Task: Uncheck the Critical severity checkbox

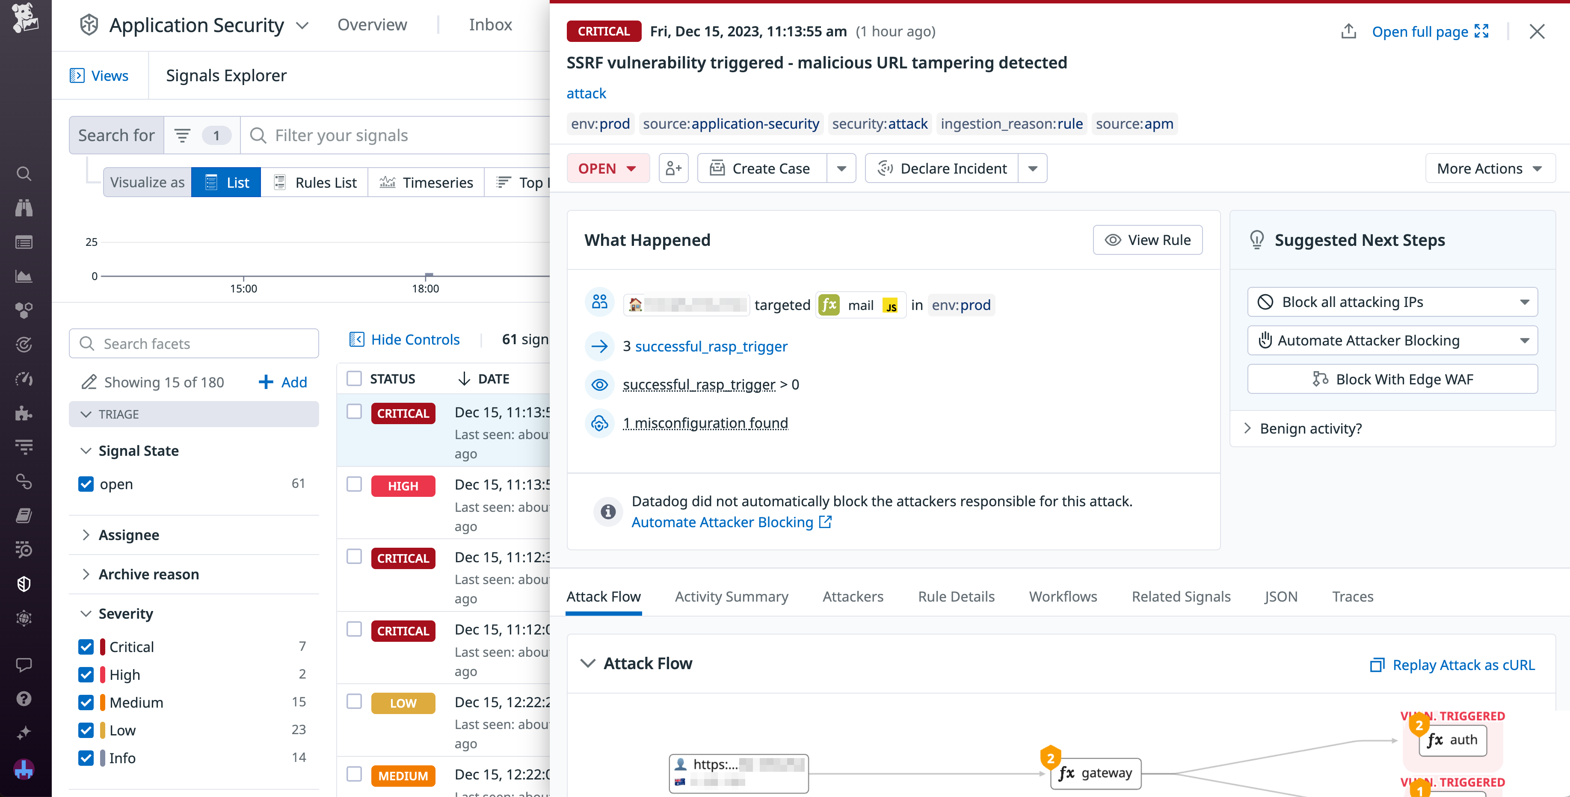Action: click(x=86, y=646)
